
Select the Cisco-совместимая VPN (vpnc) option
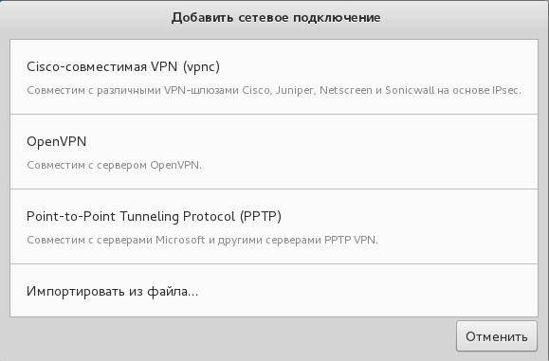click(274, 77)
